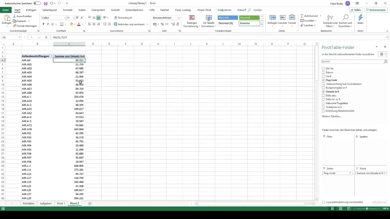Open the Pivot 1 sheet
390x219 pixels.
coord(61,203)
